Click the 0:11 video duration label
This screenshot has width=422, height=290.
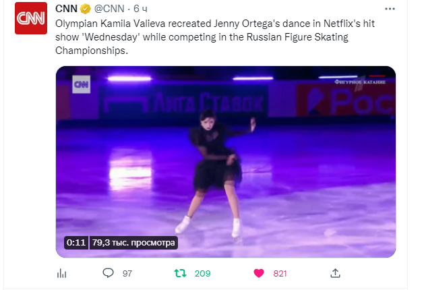(x=75, y=242)
